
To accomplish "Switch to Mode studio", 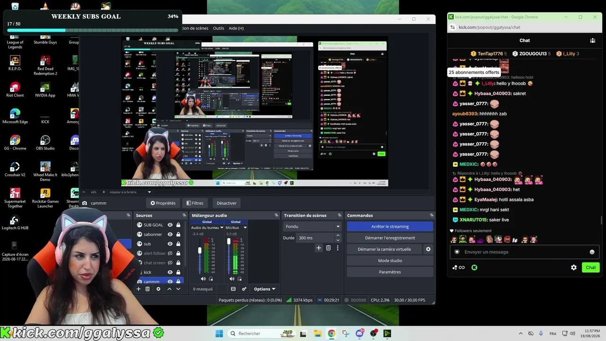I will tap(390, 260).
